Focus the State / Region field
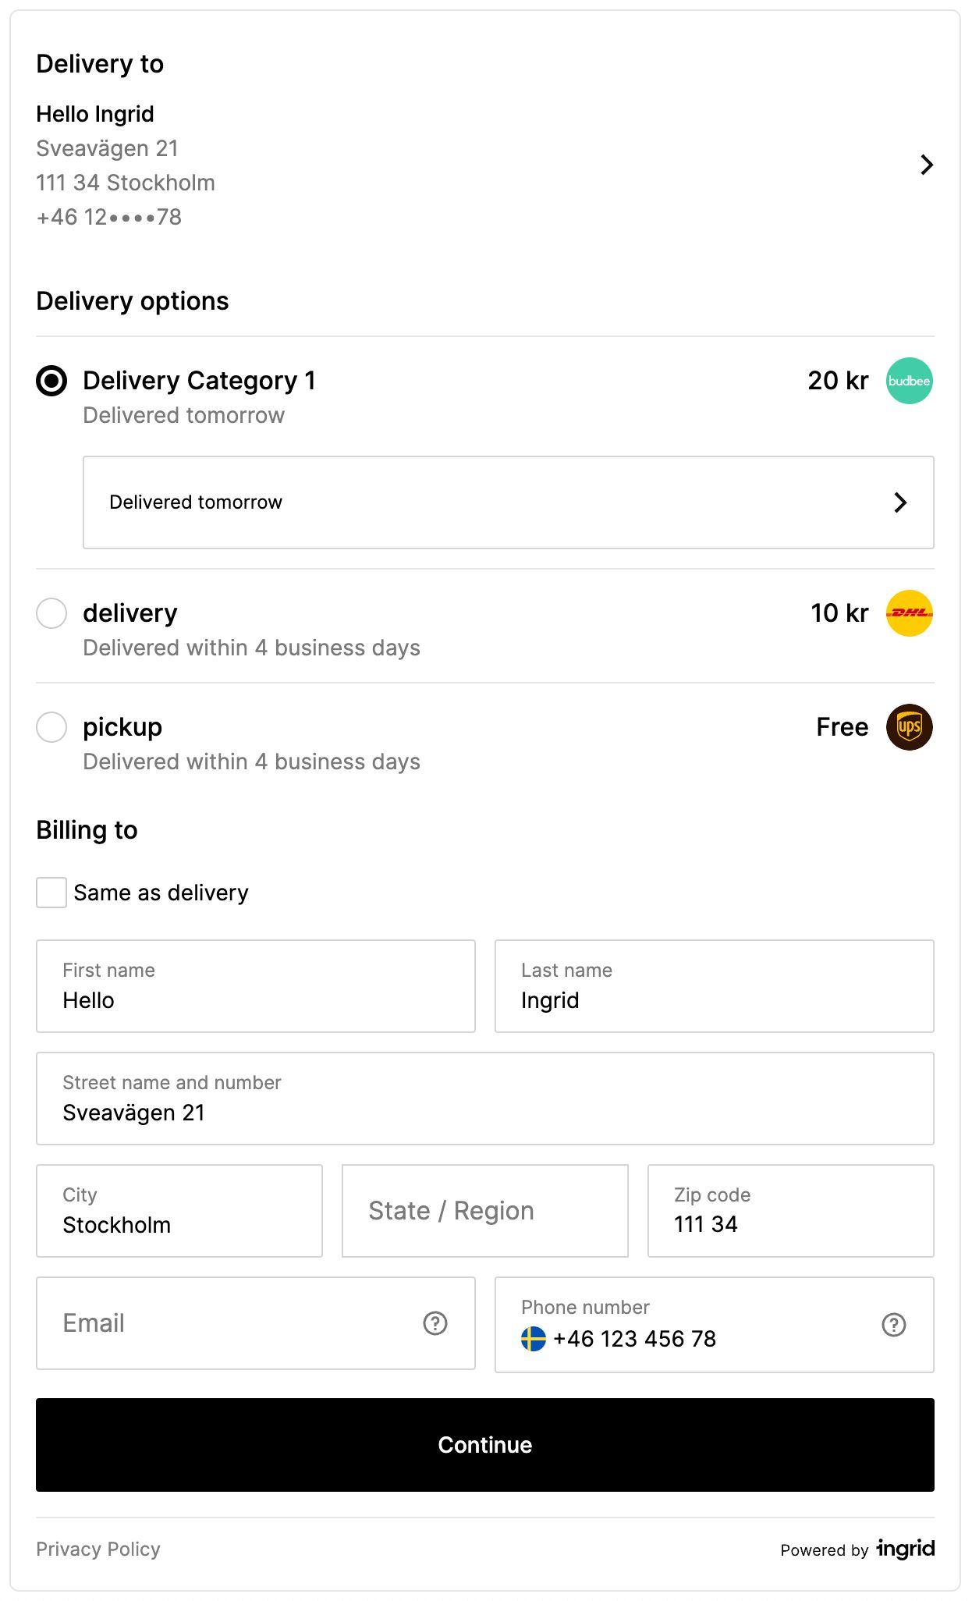Viewport: 972px width, 1601px height. pos(484,1211)
